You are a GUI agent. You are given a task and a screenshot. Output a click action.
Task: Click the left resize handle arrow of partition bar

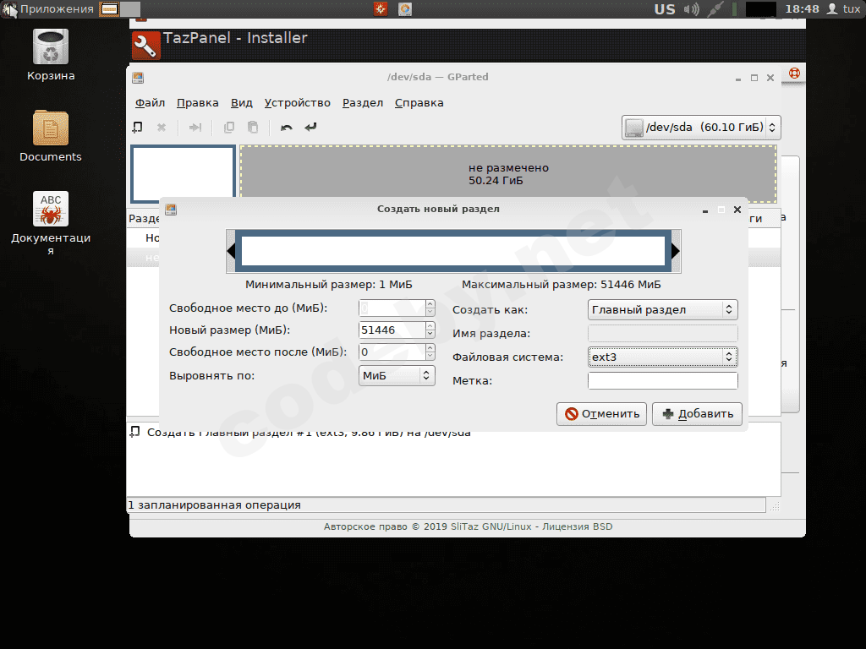(x=232, y=251)
